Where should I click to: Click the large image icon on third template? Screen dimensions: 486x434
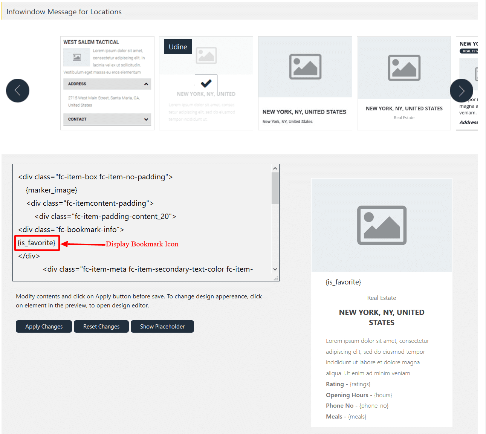pyautogui.click(x=305, y=67)
